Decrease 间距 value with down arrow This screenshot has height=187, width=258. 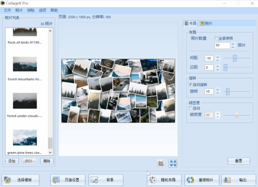(x=218, y=60)
